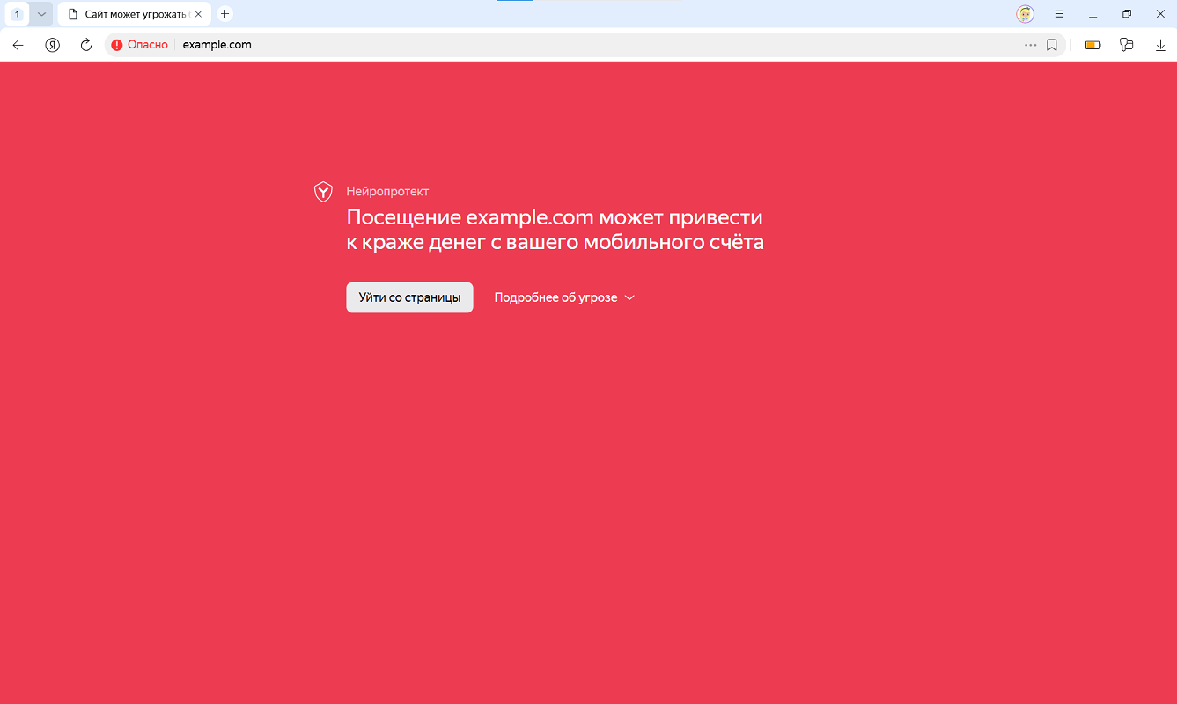Open the user profile avatar
This screenshot has height=704, width=1177.
pyautogui.click(x=1025, y=14)
